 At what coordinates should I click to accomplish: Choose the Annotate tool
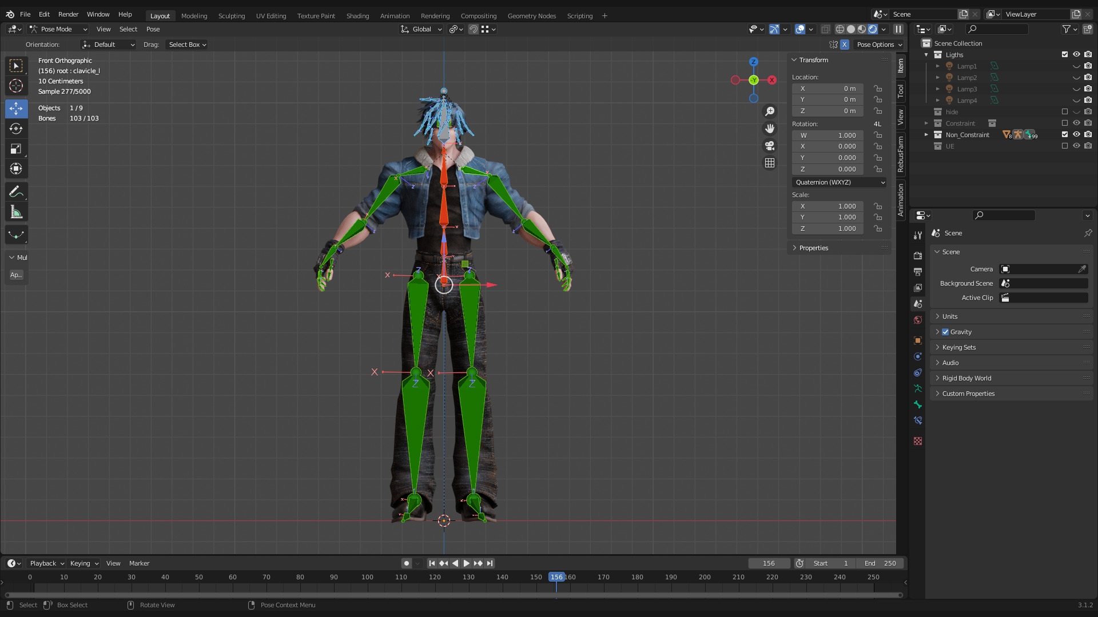click(16, 192)
